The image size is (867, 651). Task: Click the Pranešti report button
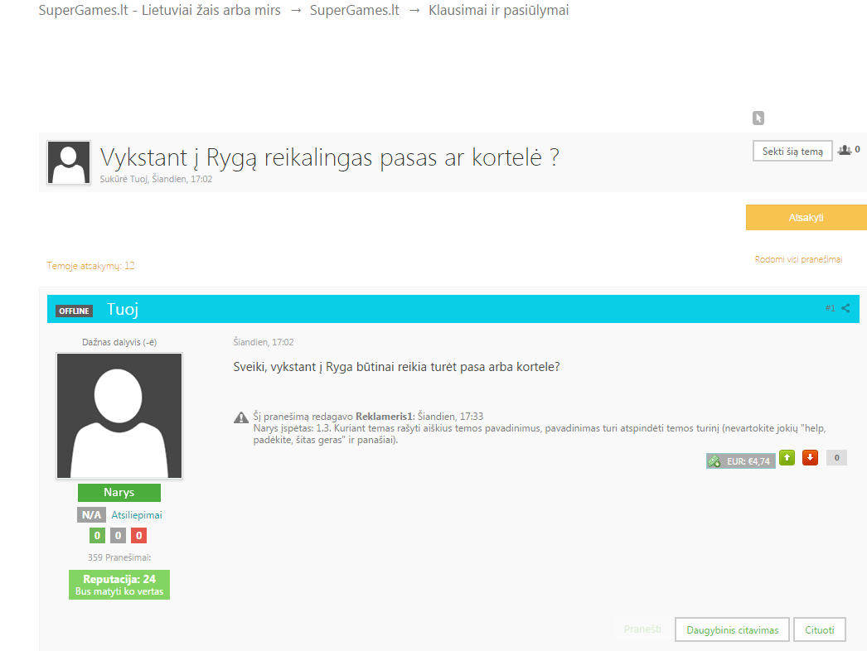tap(642, 629)
